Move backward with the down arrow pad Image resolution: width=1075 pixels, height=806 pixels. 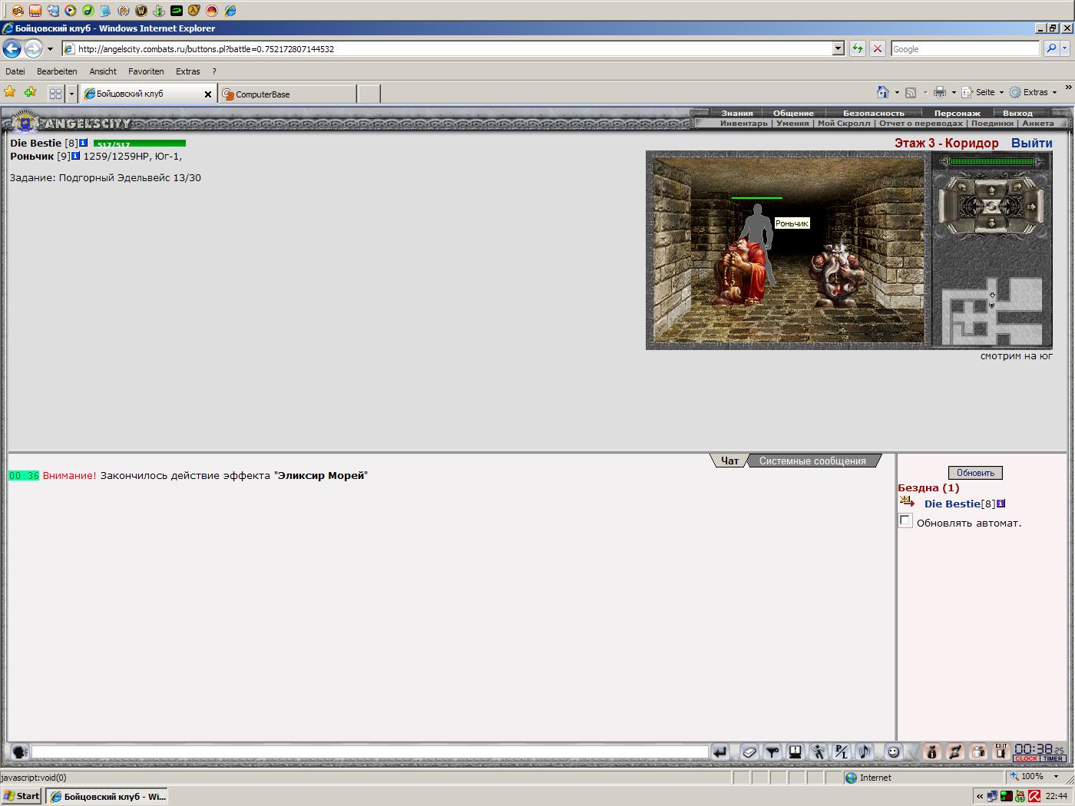[x=991, y=223]
